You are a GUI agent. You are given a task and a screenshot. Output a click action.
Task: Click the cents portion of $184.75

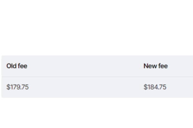(162, 87)
